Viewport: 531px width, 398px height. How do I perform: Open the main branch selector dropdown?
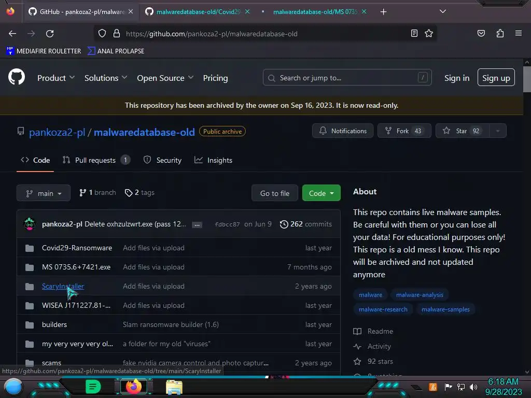(x=44, y=193)
